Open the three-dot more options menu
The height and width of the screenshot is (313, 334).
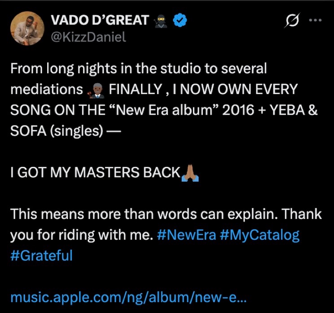315,21
